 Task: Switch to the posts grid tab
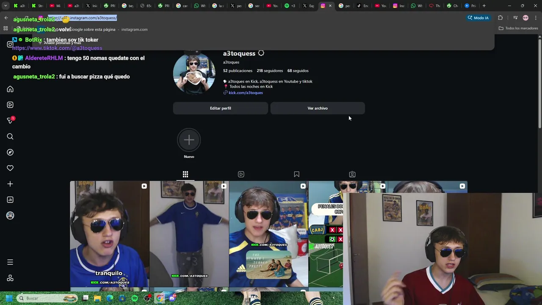(x=185, y=174)
